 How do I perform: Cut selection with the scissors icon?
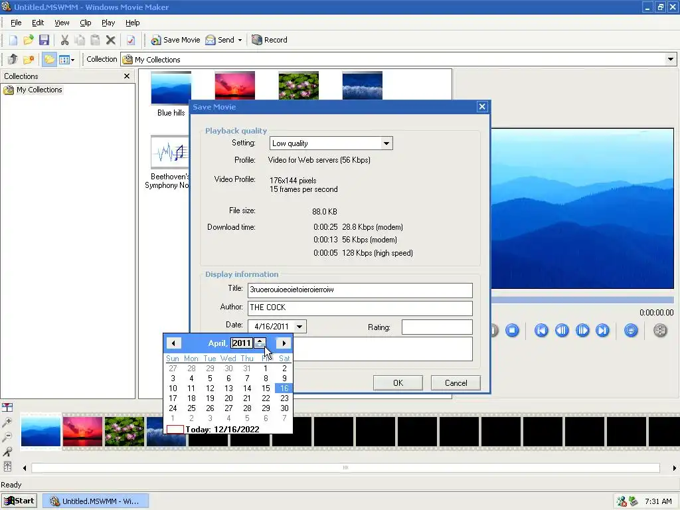point(64,40)
